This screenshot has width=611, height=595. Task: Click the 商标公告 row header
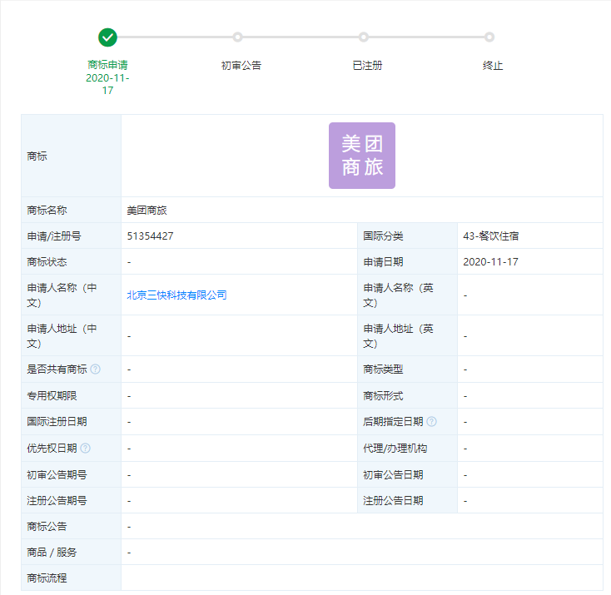click(47, 527)
